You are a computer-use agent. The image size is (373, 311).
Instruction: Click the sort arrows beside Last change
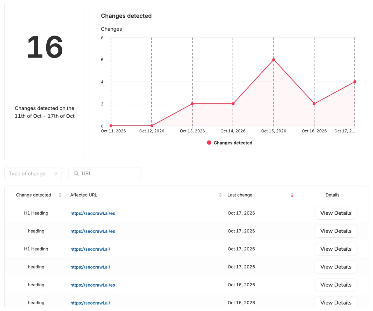[292, 195]
